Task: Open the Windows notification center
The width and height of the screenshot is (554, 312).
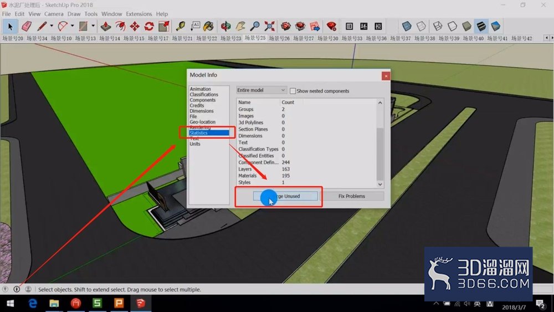Action: pos(540,304)
